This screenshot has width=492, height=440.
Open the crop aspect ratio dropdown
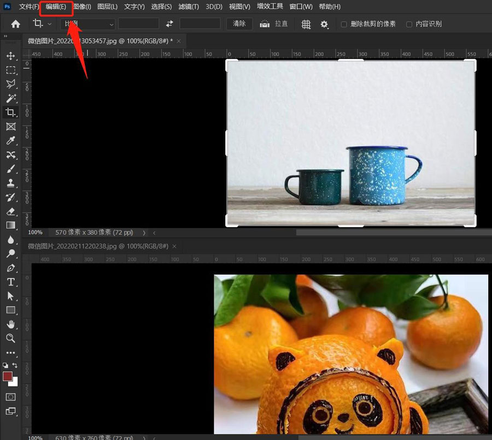(88, 24)
